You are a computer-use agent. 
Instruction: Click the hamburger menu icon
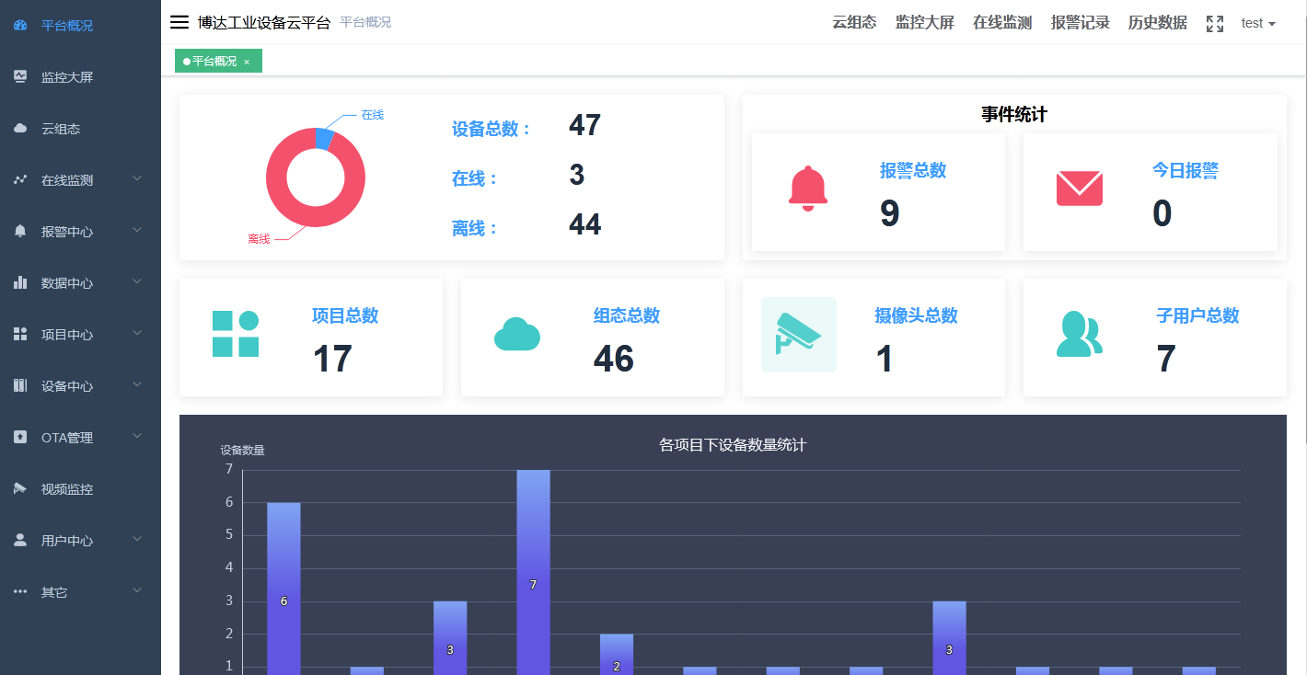coord(179,23)
